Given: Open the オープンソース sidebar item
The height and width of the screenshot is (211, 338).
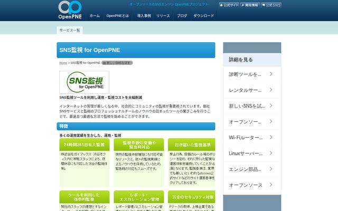Looking at the screenshot, I should 252,185.
